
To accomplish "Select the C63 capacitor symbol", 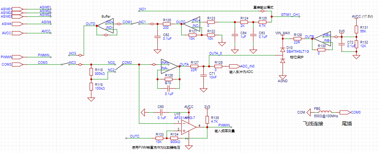I will click(253, 35).
